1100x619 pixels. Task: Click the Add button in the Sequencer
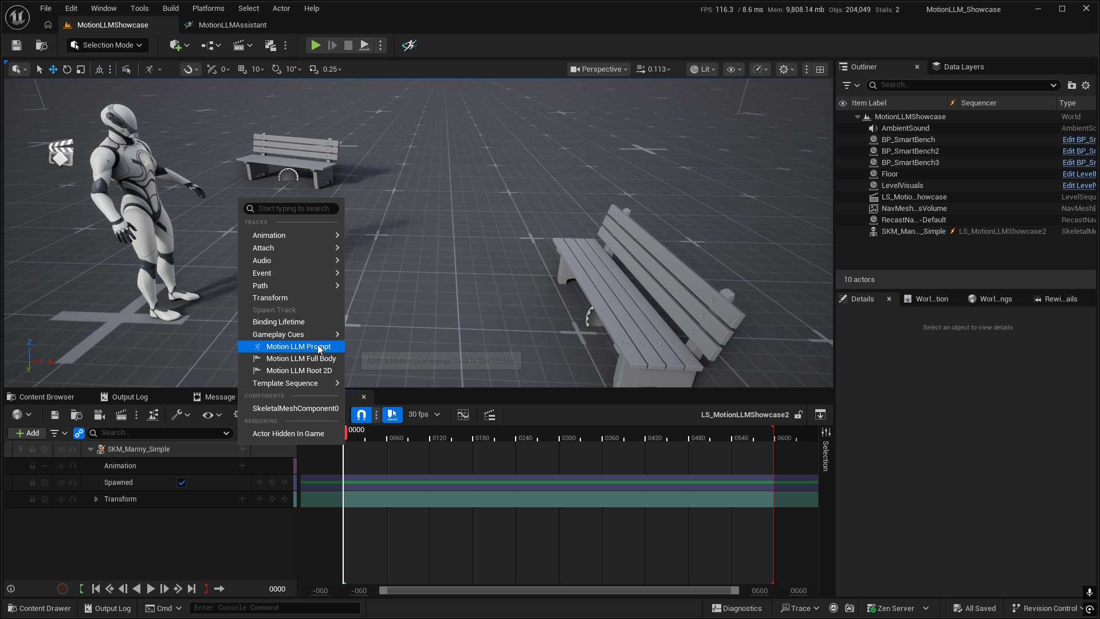27,433
